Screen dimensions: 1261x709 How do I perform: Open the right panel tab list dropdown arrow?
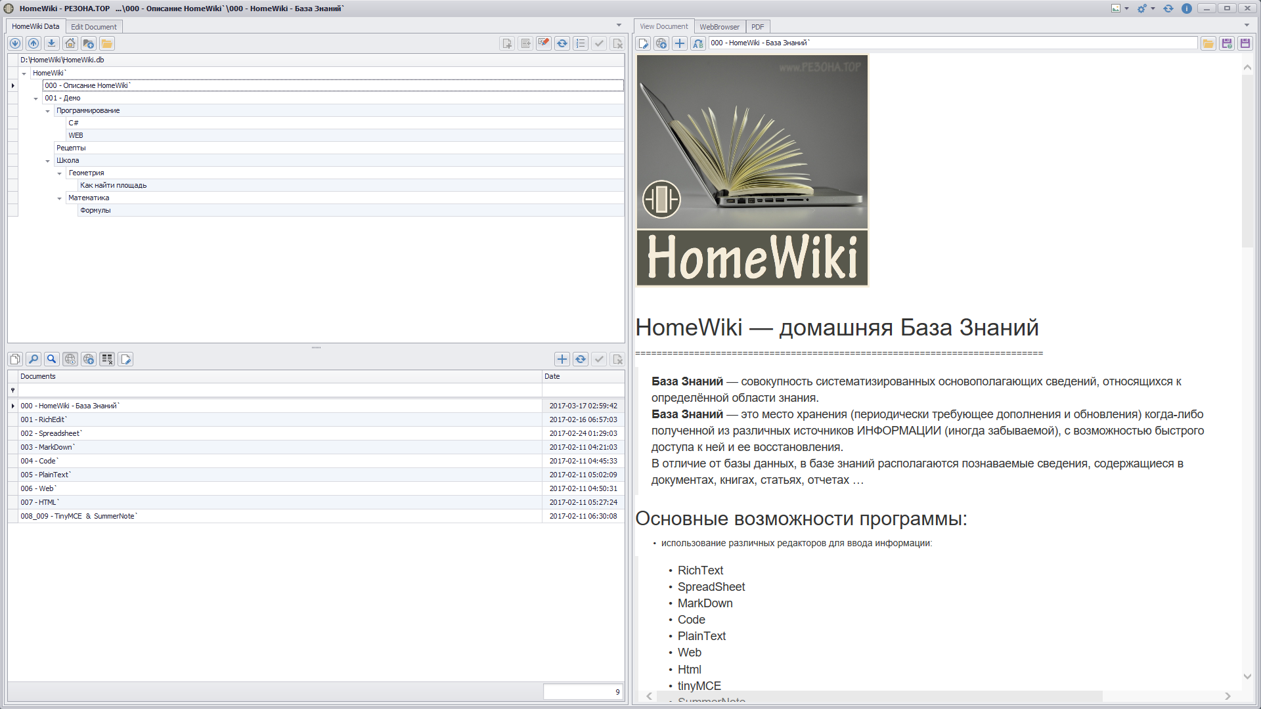(x=1247, y=26)
